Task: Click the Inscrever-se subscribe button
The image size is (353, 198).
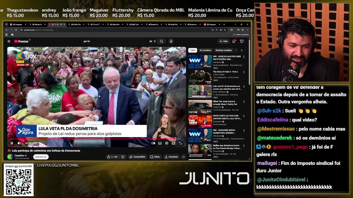Action: [41, 157]
